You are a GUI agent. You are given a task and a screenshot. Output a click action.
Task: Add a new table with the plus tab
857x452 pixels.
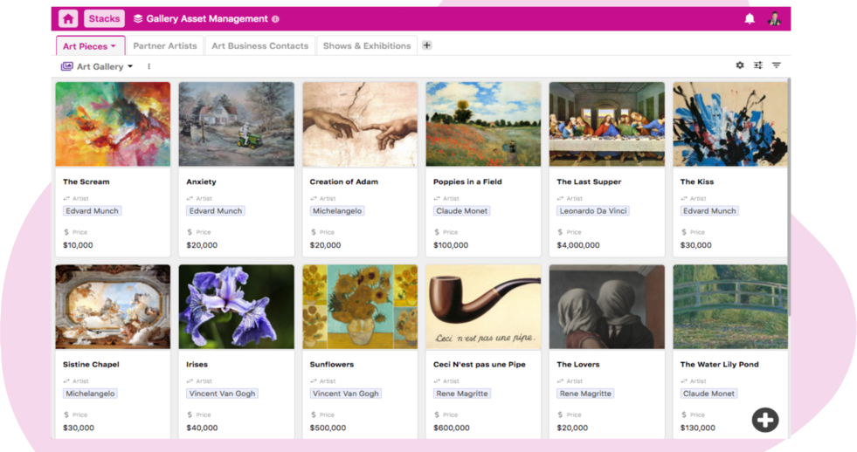[427, 45]
